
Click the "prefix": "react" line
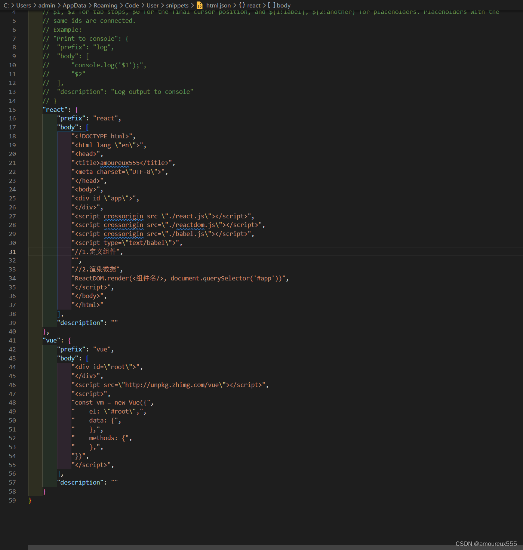tap(89, 118)
